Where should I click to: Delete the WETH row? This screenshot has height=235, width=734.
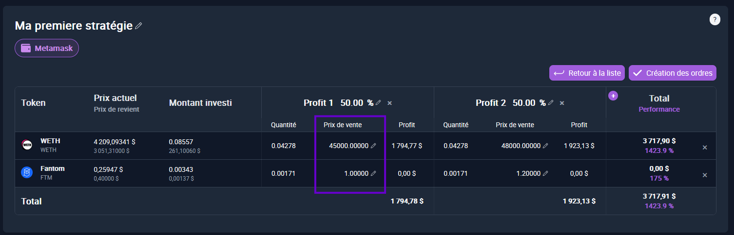[x=704, y=147]
